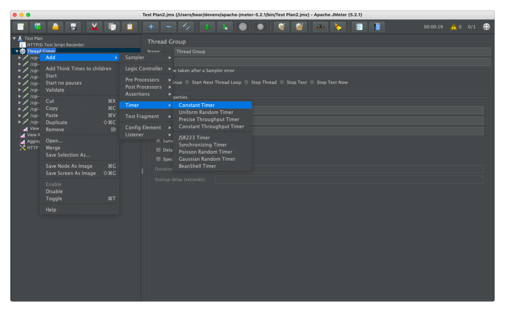The image size is (505, 312).
Task: Toggle the 'Dela' thread creation checkbox
Action: pyautogui.click(x=158, y=150)
